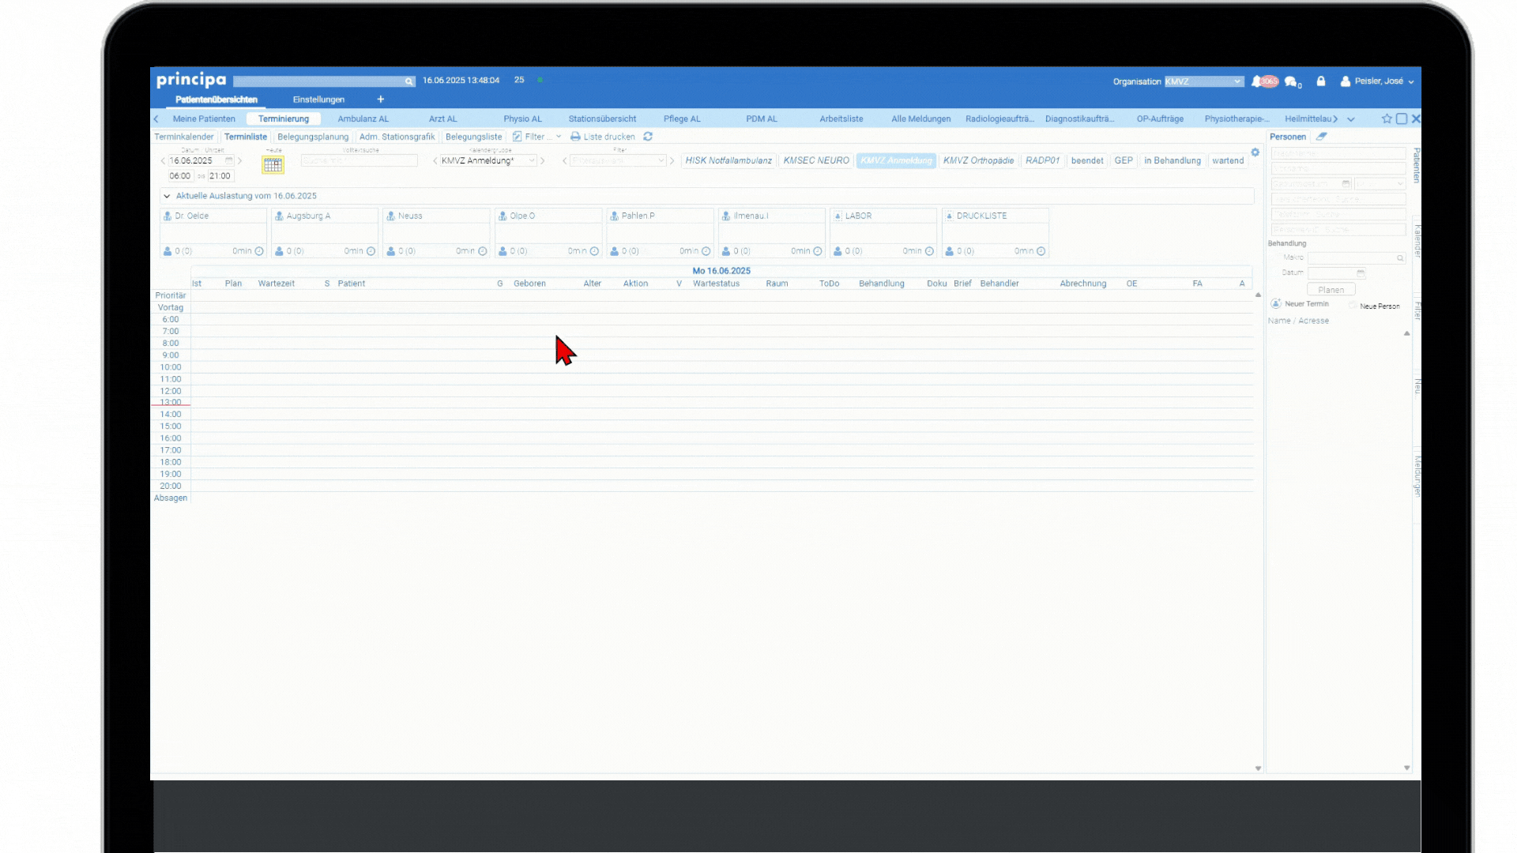Screen dimensions: 1517x853
Task: Click the Filter edit icon in the toolbar
Action: click(x=517, y=137)
